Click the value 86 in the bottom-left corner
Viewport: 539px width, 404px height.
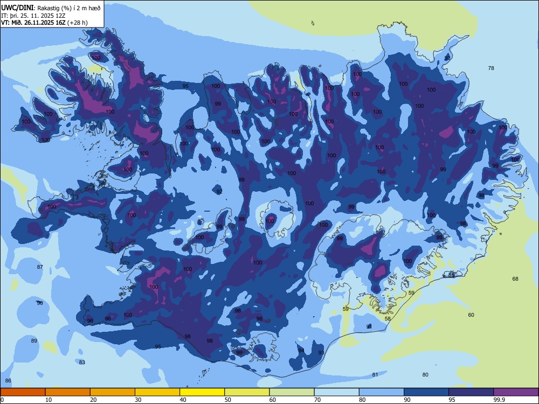[x=8, y=381]
